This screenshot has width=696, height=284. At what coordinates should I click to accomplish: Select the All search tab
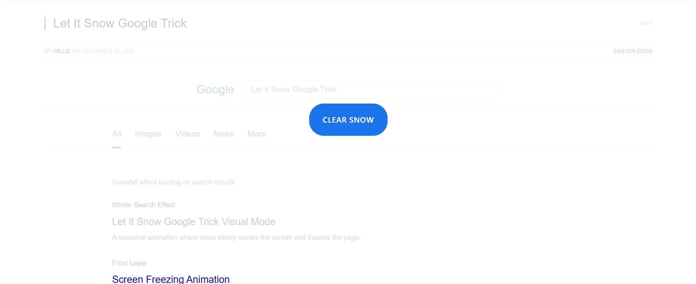117,134
